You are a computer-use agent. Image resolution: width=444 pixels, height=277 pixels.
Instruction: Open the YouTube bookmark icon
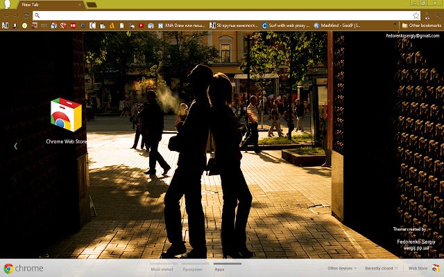tap(141, 26)
